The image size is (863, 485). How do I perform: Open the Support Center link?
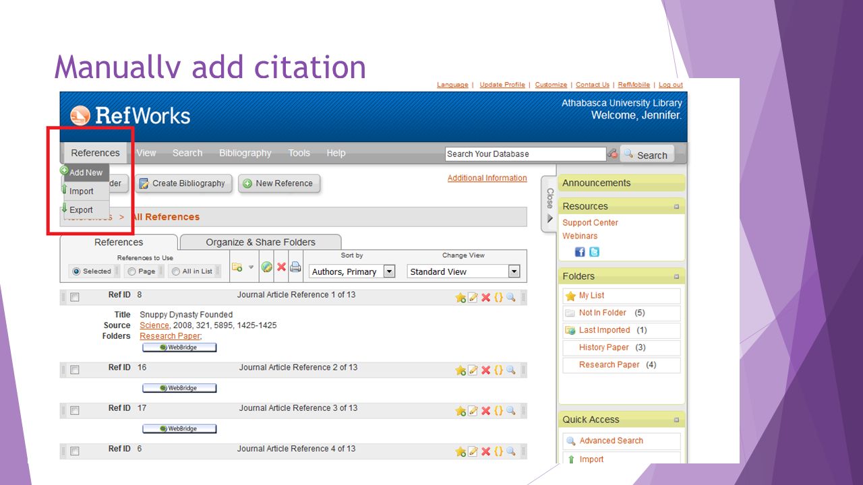click(x=591, y=222)
